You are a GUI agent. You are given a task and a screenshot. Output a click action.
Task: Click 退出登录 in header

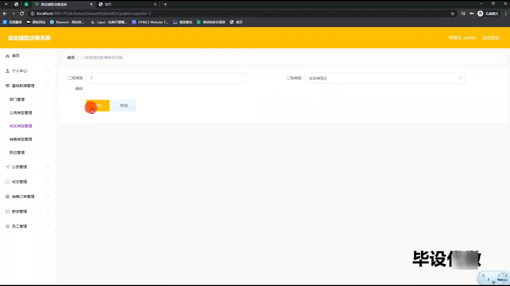pos(491,38)
